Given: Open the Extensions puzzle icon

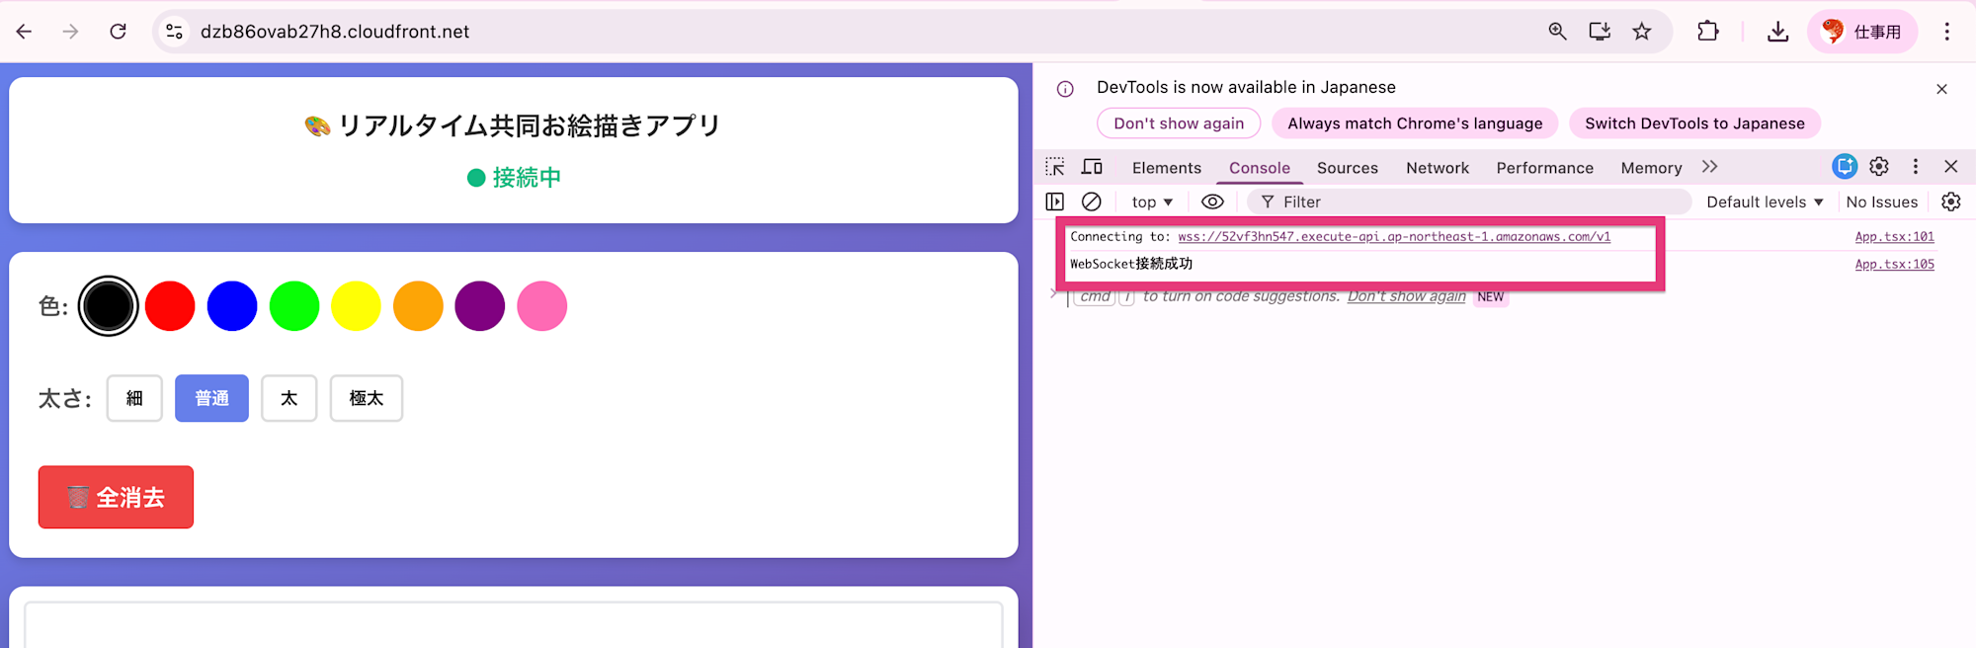Looking at the screenshot, I should pyautogui.click(x=1707, y=32).
